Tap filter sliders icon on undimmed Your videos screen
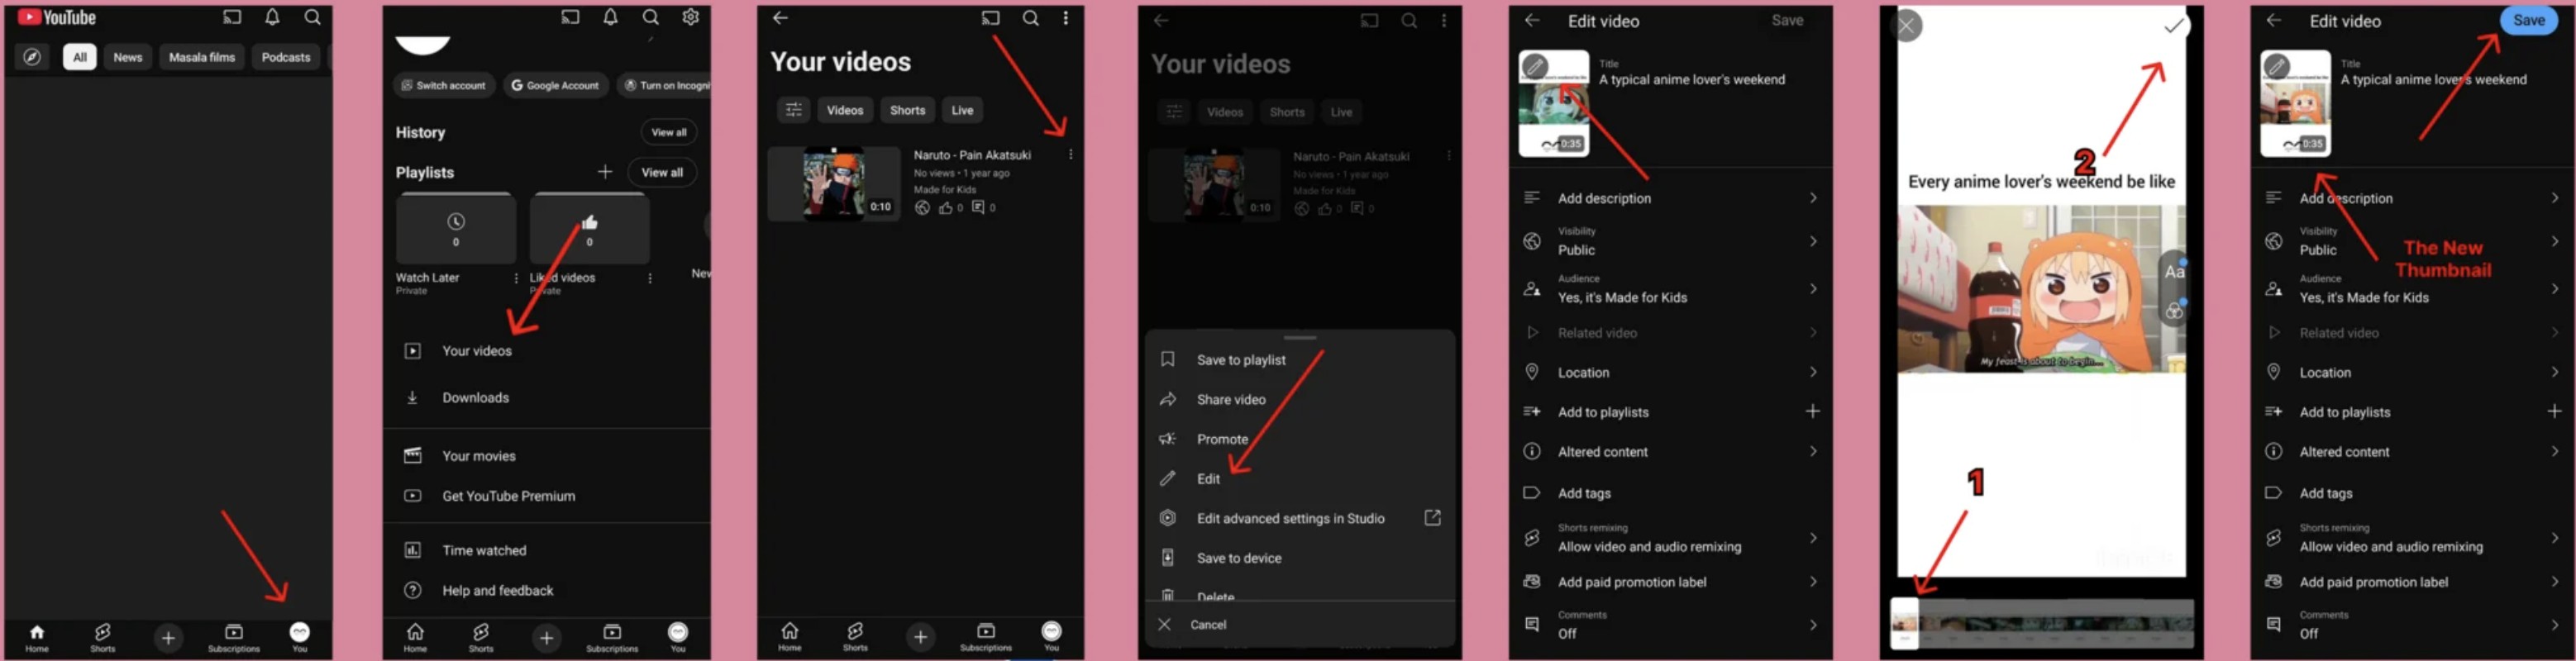This screenshot has height=661, width=2576. point(794,110)
